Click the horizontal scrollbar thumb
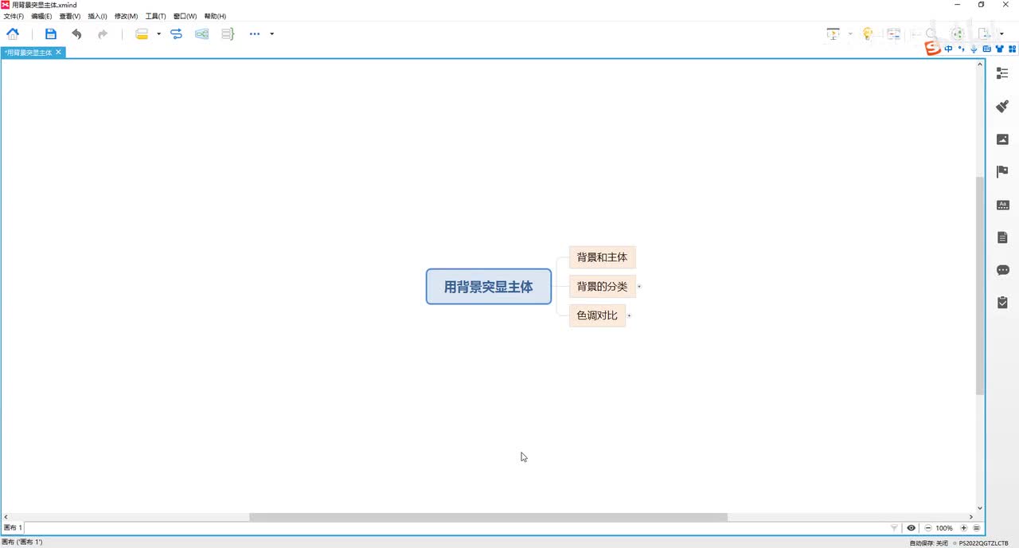 coord(488,517)
